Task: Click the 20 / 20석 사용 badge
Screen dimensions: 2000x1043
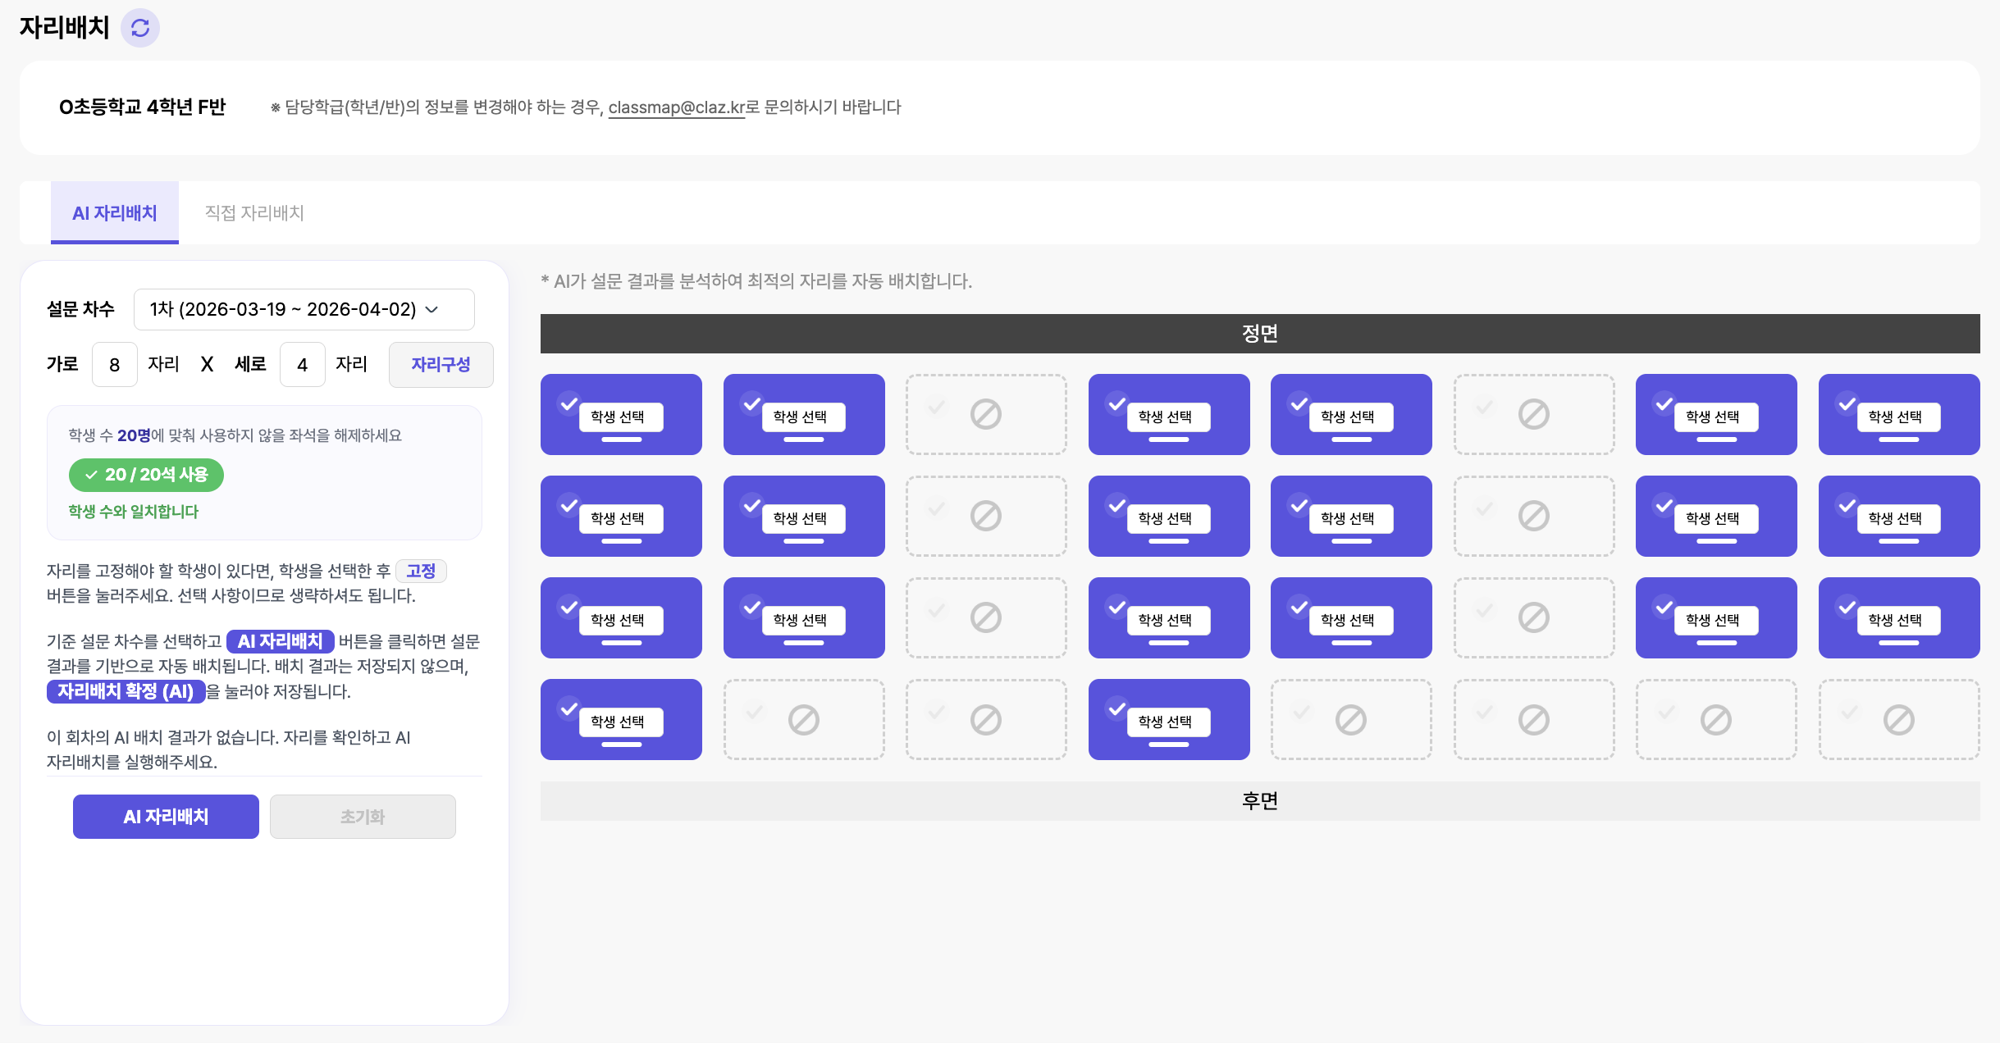Action: 146,475
